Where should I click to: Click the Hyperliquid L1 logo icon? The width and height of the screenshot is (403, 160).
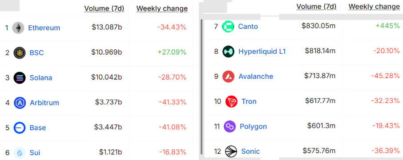click(x=228, y=52)
